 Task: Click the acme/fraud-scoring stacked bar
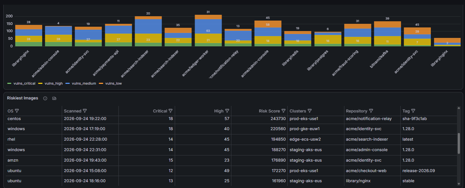(357, 35)
